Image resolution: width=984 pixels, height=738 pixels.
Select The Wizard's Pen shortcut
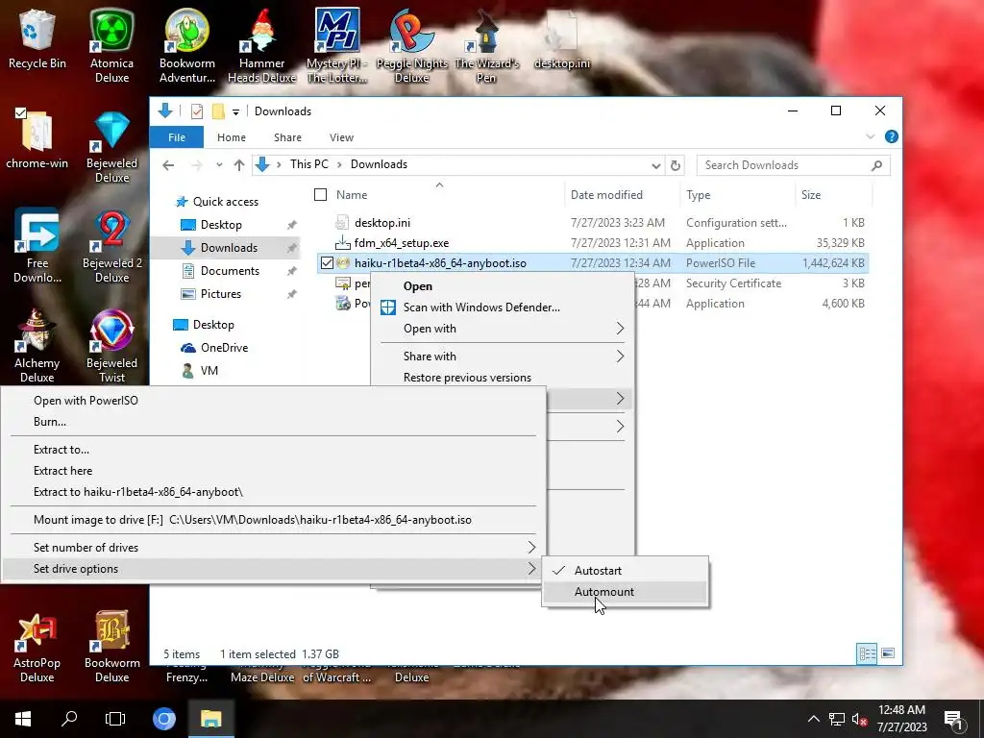[x=486, y=45]
